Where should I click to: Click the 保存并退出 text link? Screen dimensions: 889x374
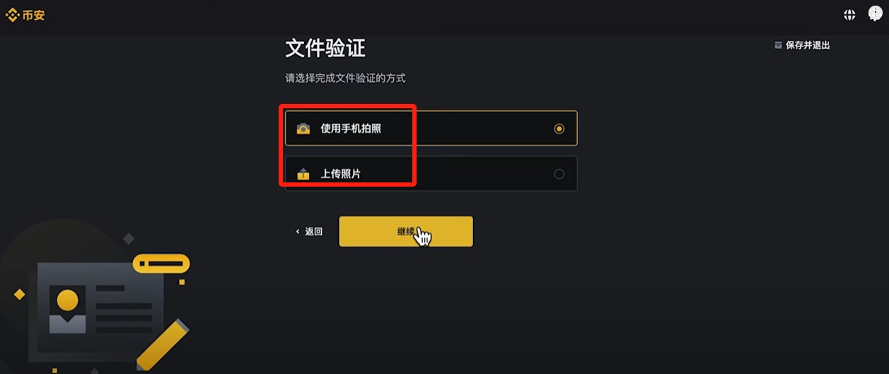808,45
